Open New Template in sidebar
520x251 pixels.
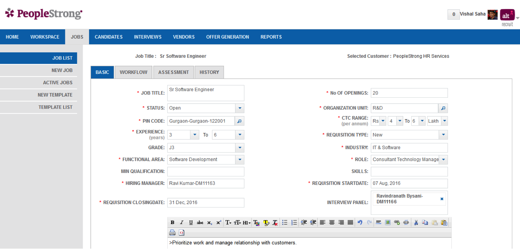click(38, 95)
